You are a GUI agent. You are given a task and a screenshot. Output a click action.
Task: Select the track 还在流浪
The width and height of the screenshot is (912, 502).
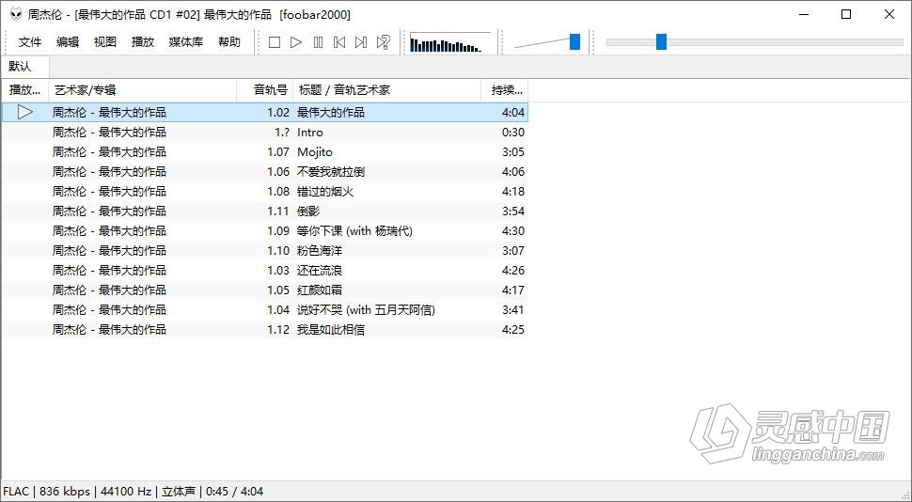[x=265, y=271]
